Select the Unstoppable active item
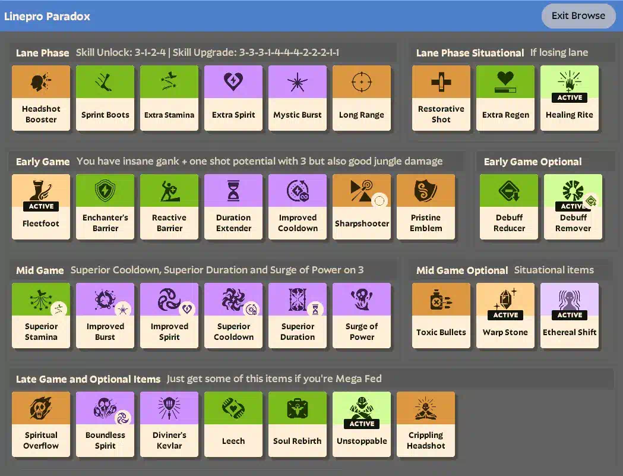Image resolution: width=623 pixels, height=476 pixels. pos(362,424)
